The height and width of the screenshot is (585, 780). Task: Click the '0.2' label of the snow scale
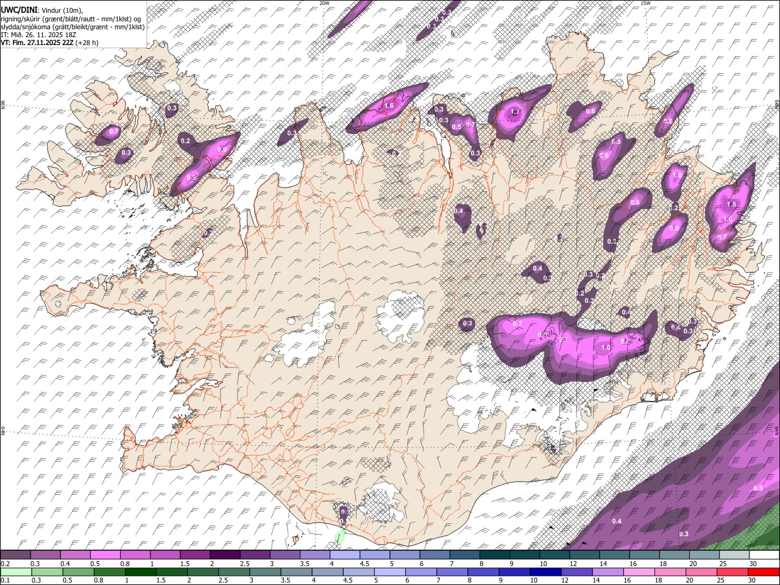[x=6, y=564]
